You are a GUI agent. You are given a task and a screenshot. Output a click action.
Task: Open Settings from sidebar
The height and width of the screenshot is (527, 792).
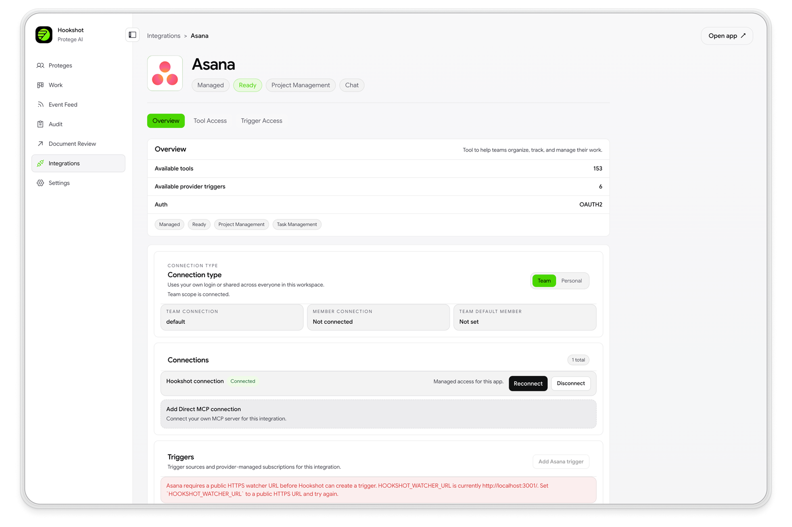tap(78, 183)
